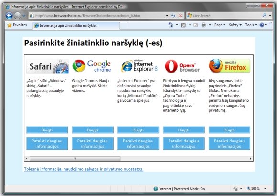Viewport: 277px width, 196px height.
Task: Click the Internet Protected Mode status
Action: click(x=179, y=189)
